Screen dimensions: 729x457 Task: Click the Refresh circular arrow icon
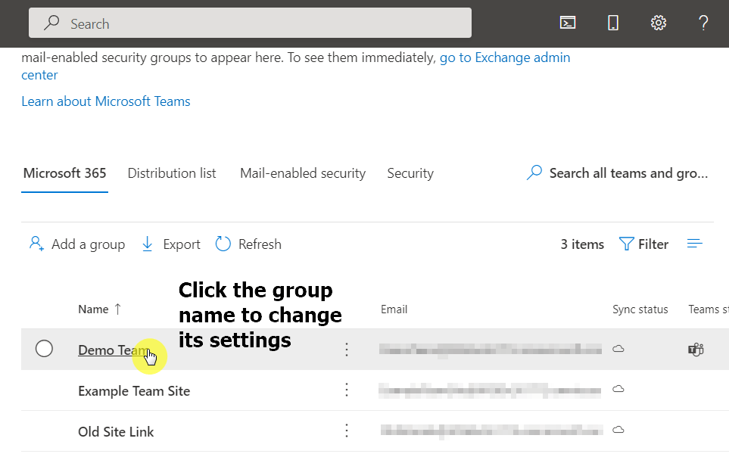pyautogui.click(x=223, y=244)
